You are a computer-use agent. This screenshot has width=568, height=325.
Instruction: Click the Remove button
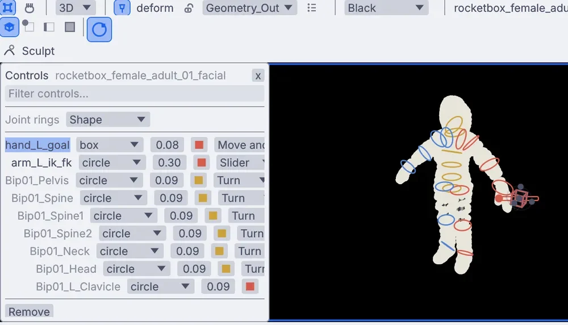[x=29, y=311]
